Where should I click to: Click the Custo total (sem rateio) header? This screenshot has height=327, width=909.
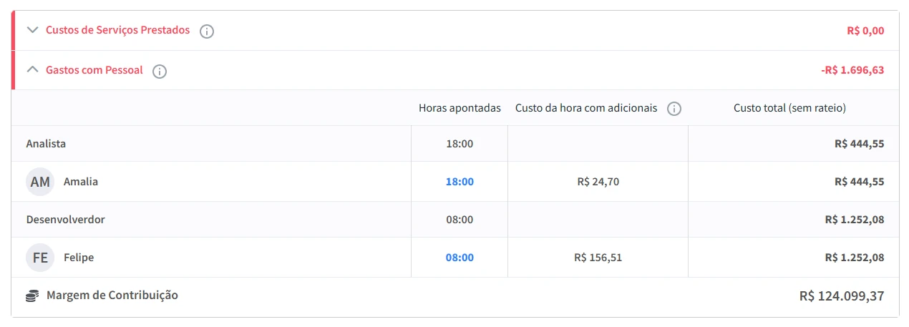pos(789,108)
